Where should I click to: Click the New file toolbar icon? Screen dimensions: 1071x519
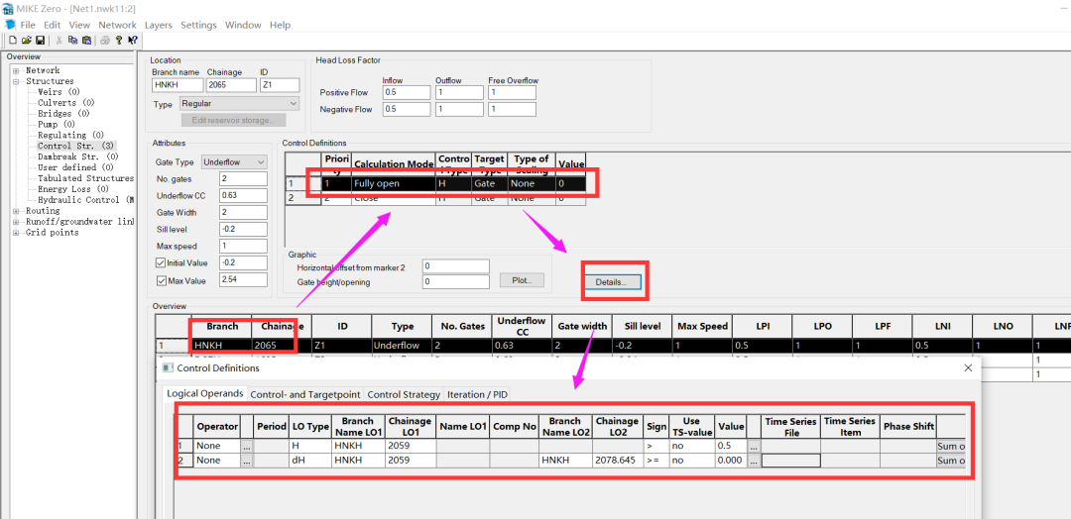tap(12, 41)
